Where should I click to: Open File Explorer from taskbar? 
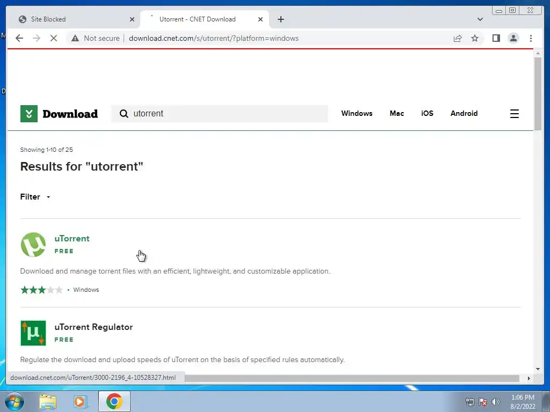click(48, 401)
